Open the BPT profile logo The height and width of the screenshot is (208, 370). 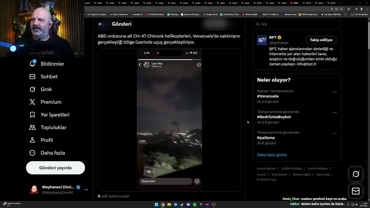(x=262, y=40)
